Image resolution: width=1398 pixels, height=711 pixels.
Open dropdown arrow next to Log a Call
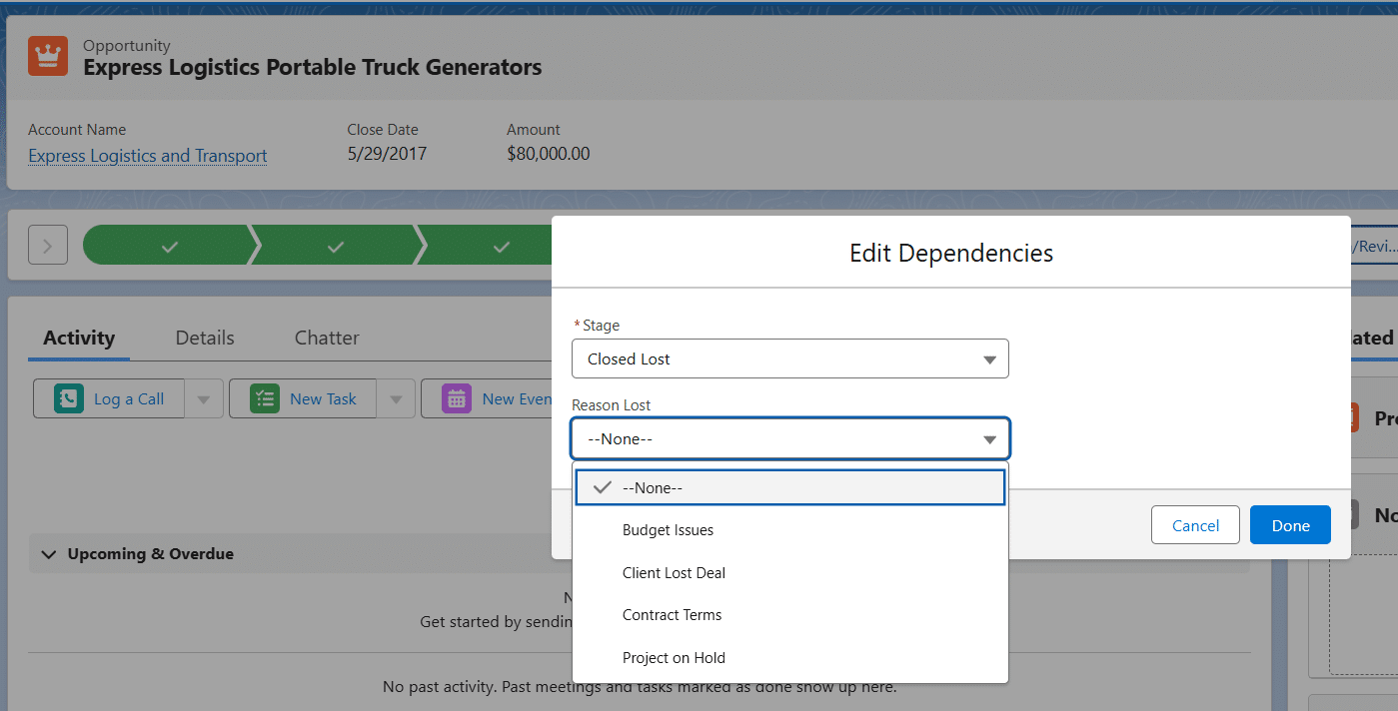point(203,398)
